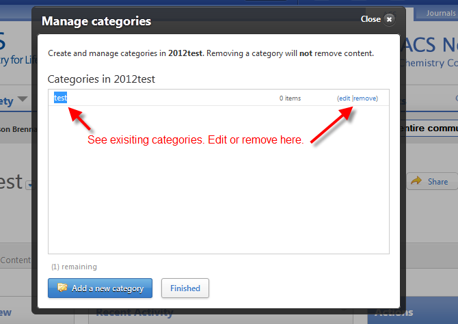Viewport: 458px width, 324px height.
Task: Remove the test category
Action: pyautogui.click(x=366, y=98)
